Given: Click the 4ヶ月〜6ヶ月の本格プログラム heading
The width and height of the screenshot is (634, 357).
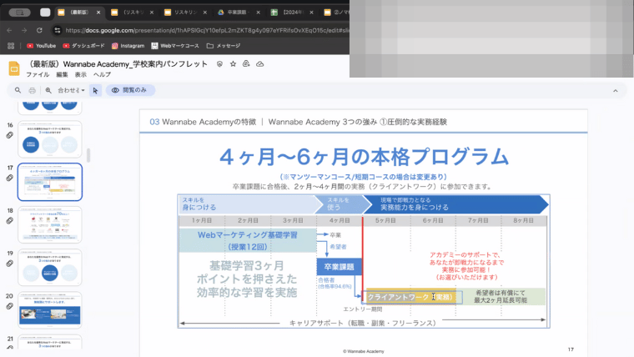Looking at the screenshot, I should (364, 157).
